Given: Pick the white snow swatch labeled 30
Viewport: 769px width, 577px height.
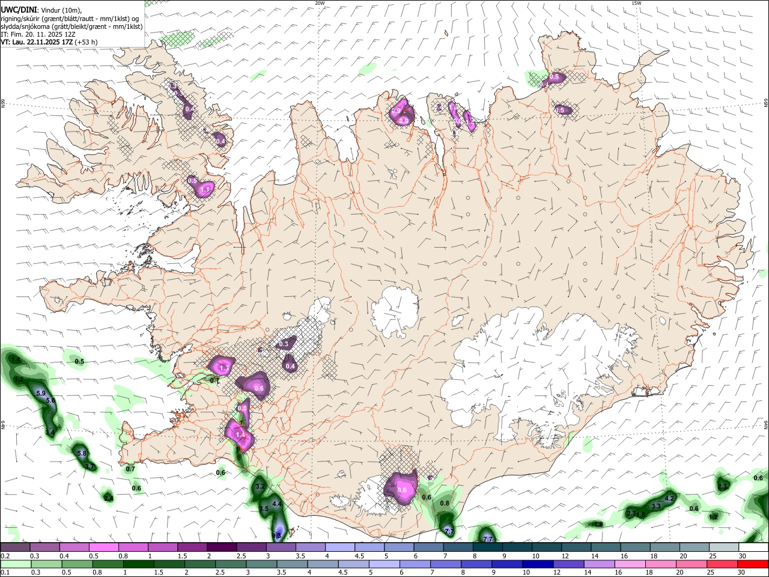Looking at the screenshot, I should pos(753,547).
